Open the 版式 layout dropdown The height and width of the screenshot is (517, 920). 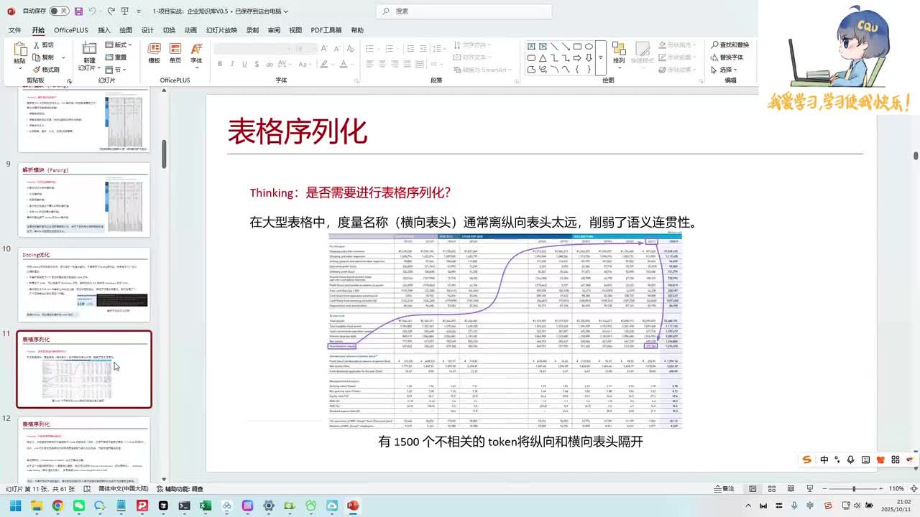click(x=118, y=45)
